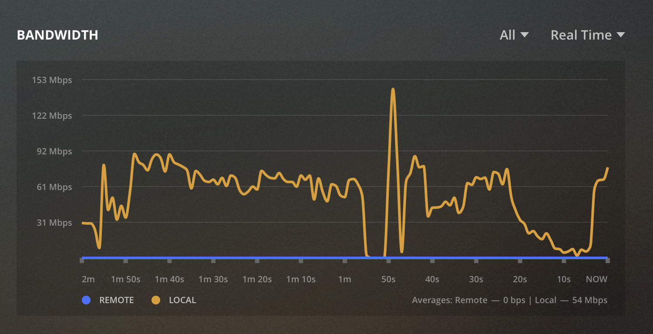Click the tick marker above 2m
653x334 pixels.
pos(82,261)
